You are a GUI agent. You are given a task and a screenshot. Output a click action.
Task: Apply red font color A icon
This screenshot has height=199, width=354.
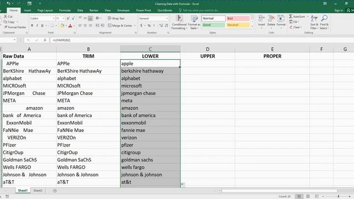[x=70, y=26]
